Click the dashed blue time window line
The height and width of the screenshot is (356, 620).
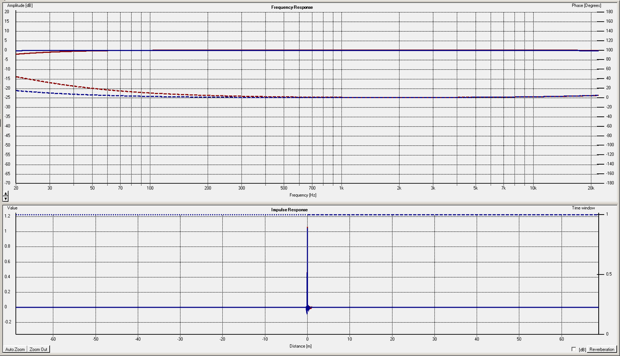pos(436,214)
